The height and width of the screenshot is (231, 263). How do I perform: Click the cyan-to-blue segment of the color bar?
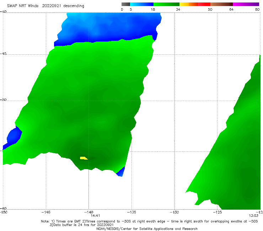(x=142, y=4)
